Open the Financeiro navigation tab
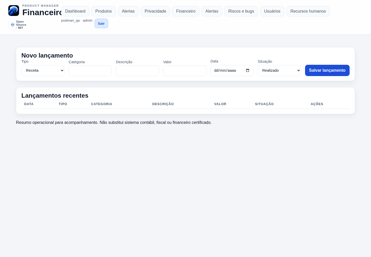 (x=186, y=11)
